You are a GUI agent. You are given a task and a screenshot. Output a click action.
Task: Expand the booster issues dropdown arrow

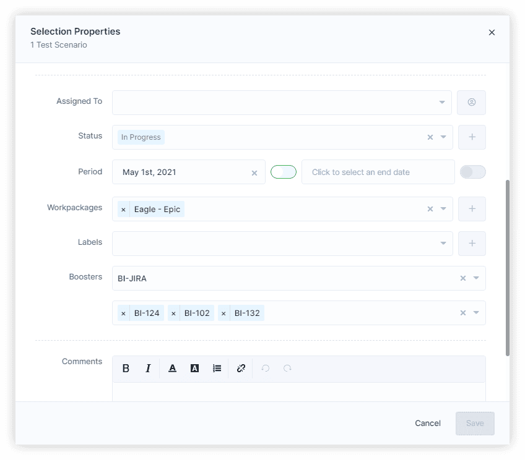476,313
